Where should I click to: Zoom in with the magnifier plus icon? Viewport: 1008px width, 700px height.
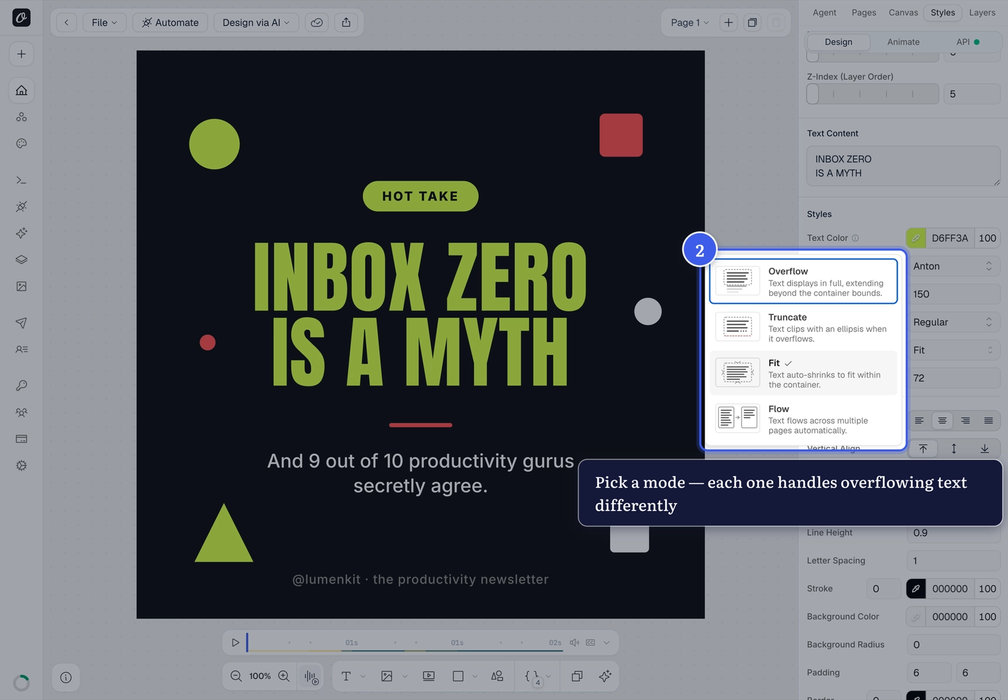coord(284,676)
